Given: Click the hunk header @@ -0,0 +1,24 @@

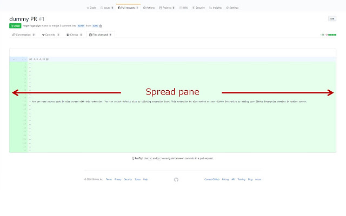Looking at the screenshot, I should click(39, 59).
